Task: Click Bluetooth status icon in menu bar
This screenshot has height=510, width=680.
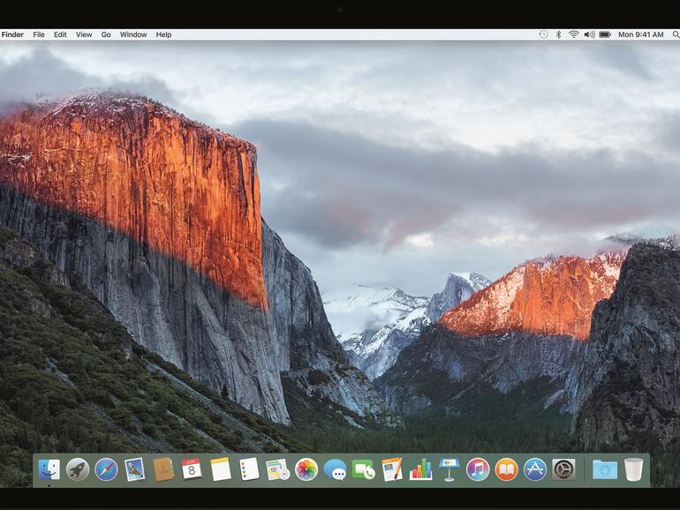Action: click(558, 34)
